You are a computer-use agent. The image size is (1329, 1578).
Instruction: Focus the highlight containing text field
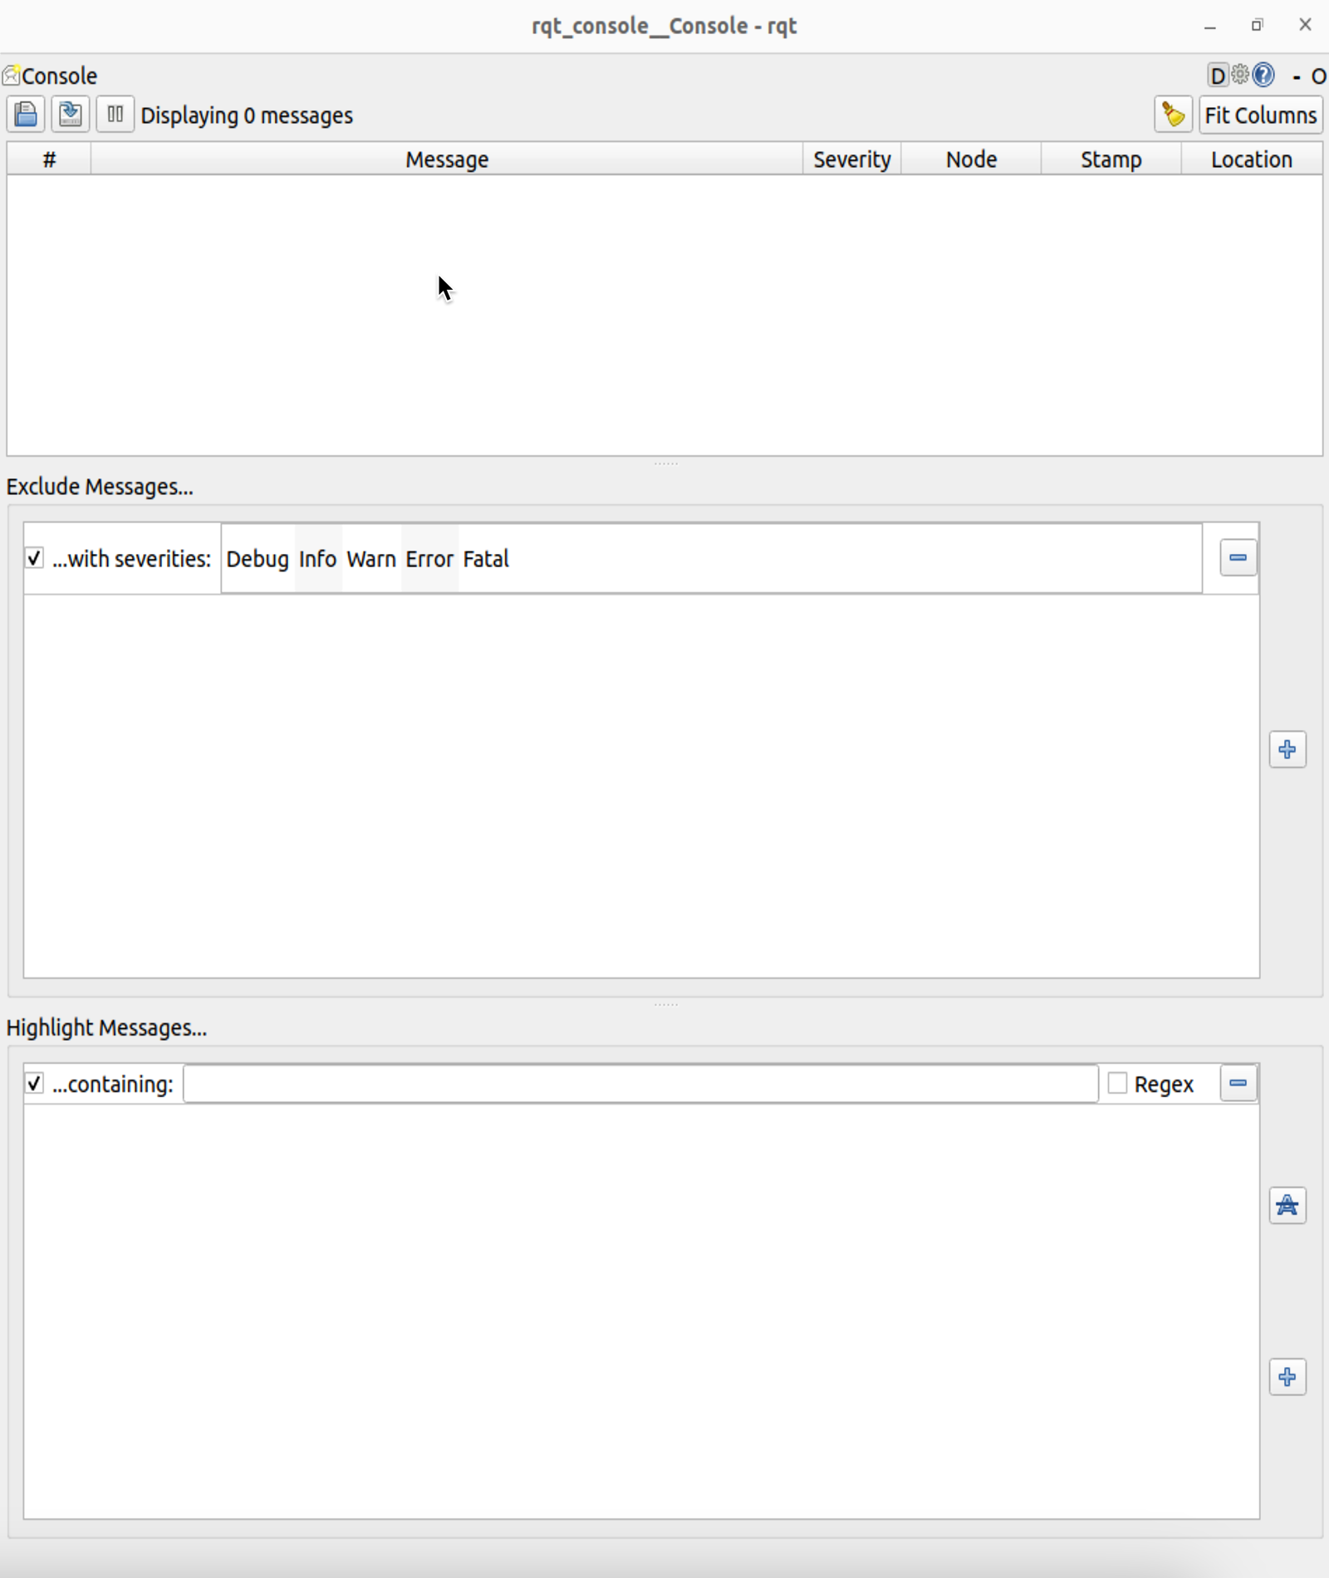(x=640, y=1084)
